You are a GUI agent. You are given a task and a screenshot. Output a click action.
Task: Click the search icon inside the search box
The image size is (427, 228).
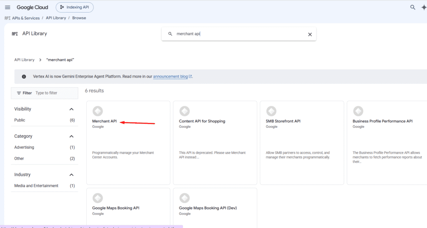(170, 34)
